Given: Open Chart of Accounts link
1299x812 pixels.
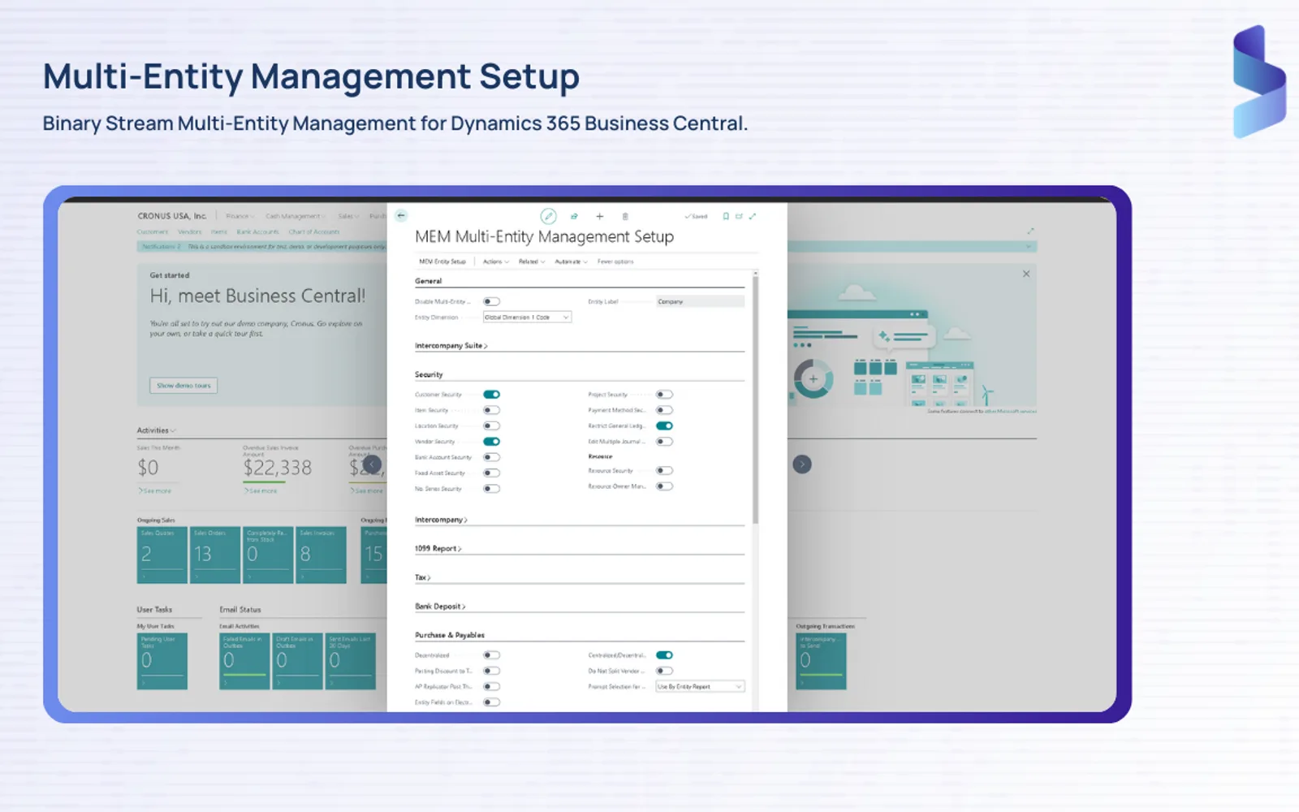Looking at the screenshot, I should click(x=314, y=232).
